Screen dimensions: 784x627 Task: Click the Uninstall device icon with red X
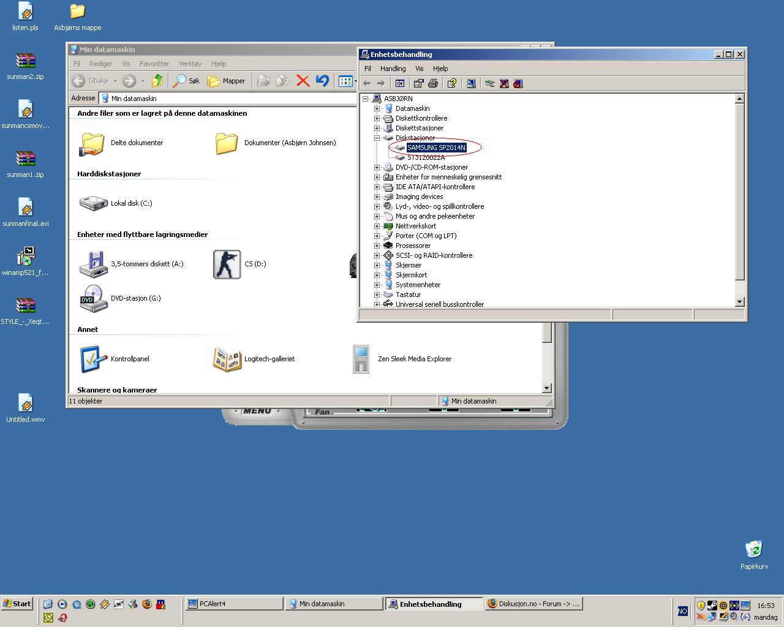coord(504,83)
